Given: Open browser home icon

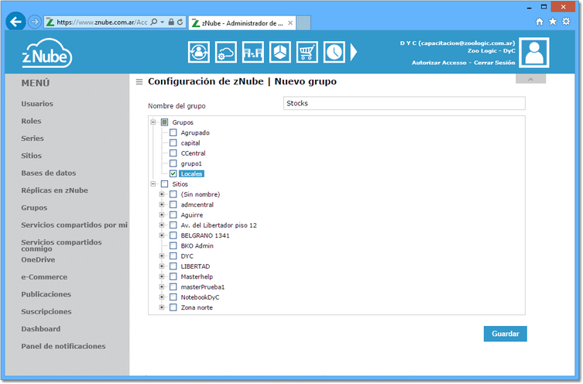Looking at the screenshot, I should (540, 22).
